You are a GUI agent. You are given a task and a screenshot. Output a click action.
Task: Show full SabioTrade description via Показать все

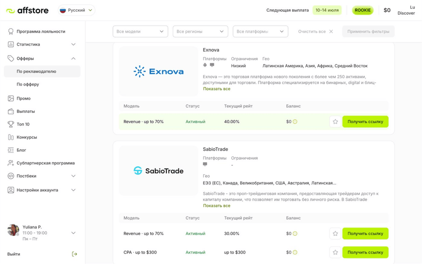click(216, 205)
